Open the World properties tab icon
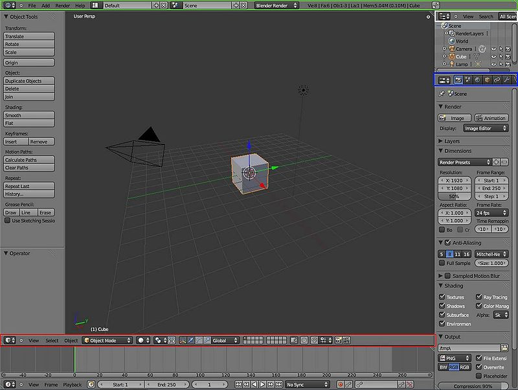The width and height of the screenshot is (518, 390). (477, 80)
